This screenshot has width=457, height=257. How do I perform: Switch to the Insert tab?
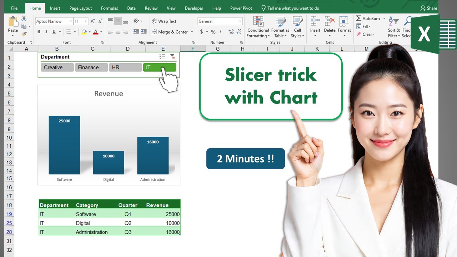pyautogui.click(x=55, y=8)
